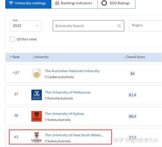Click the UNSW logo thumbnail

click(37, 138)
